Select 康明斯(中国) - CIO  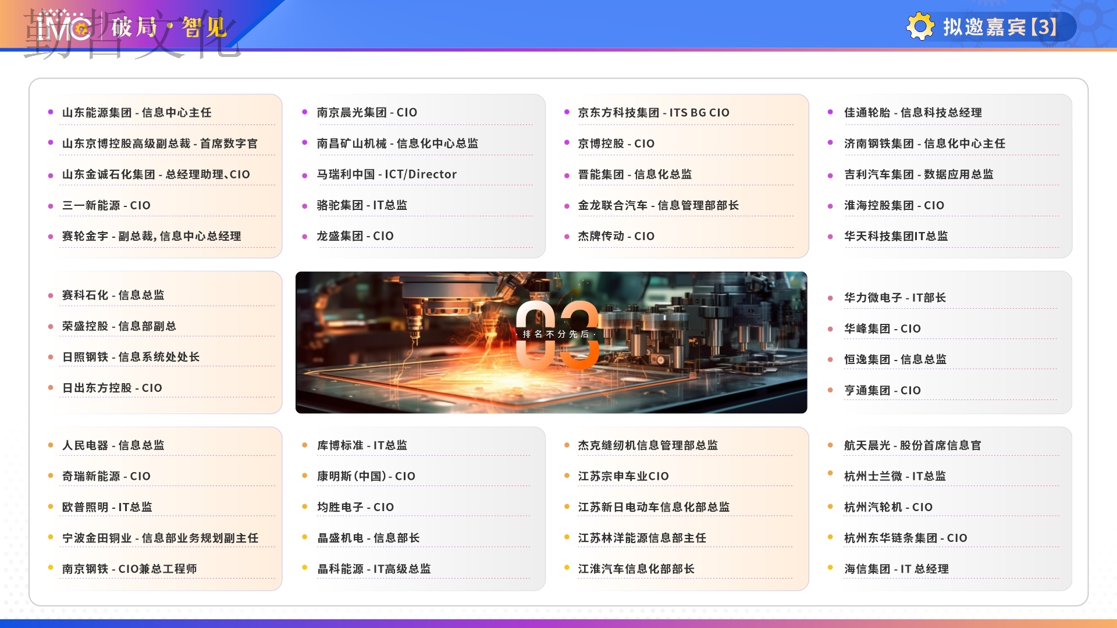pyautogui.click(x=366, y=476)
